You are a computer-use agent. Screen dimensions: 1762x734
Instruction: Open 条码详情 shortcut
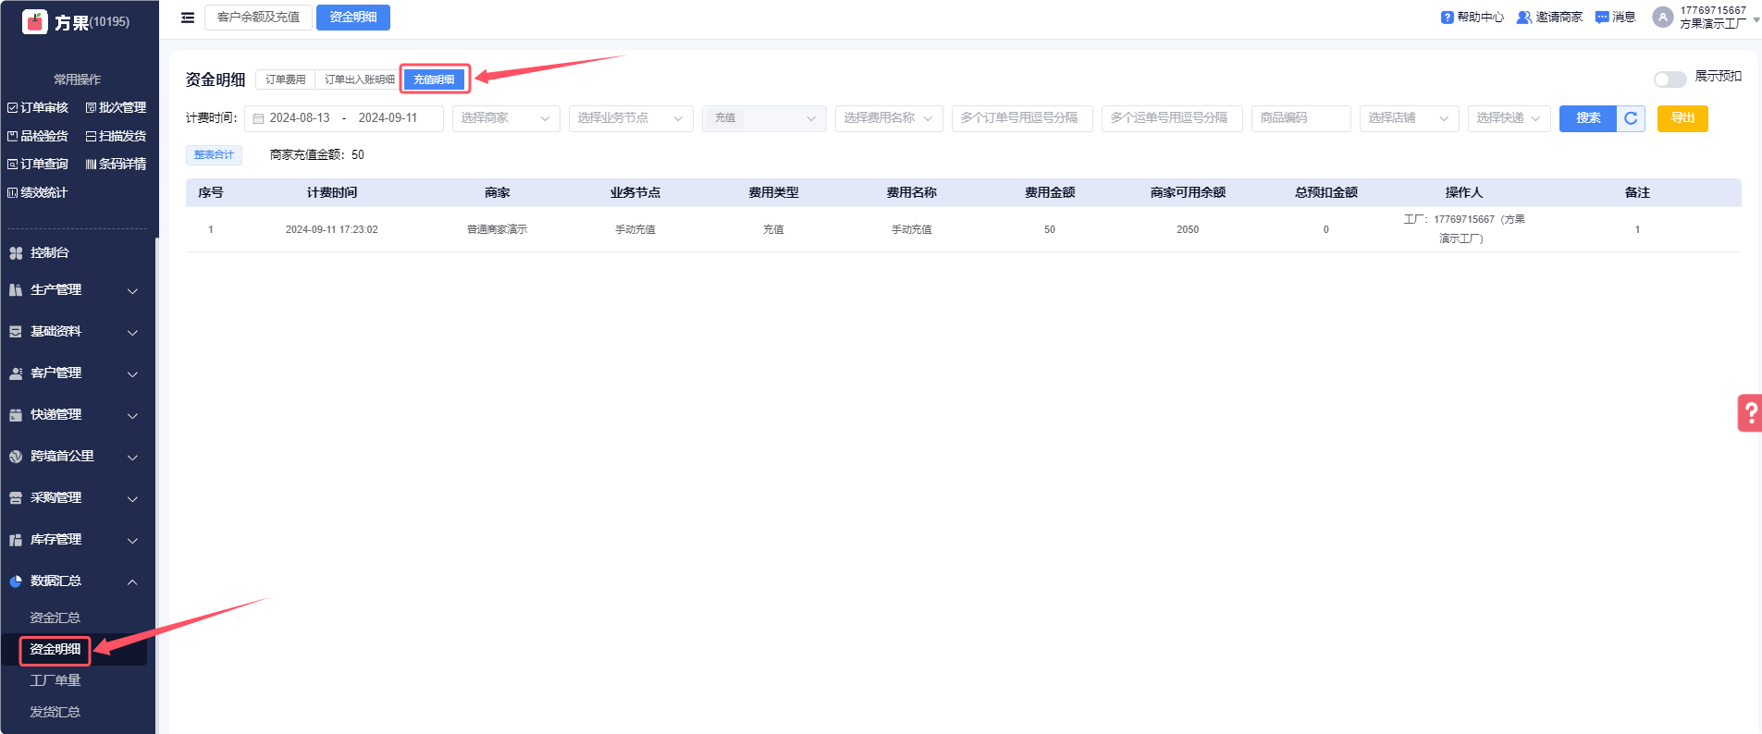(117, 164)
